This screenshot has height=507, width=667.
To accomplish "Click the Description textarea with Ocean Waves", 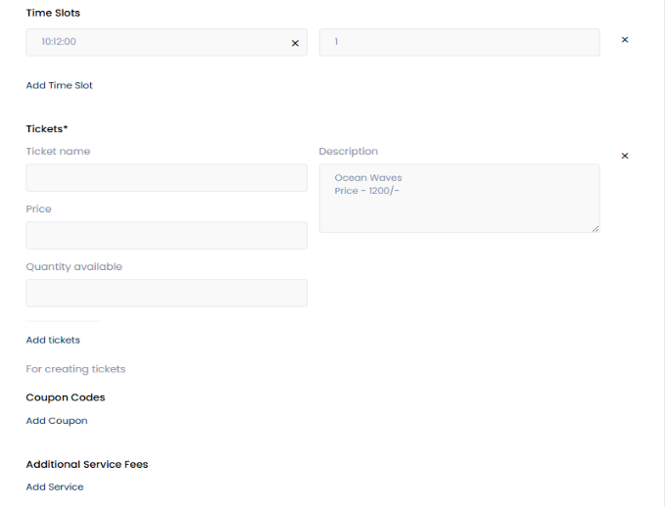I will (x=458, y=198).
